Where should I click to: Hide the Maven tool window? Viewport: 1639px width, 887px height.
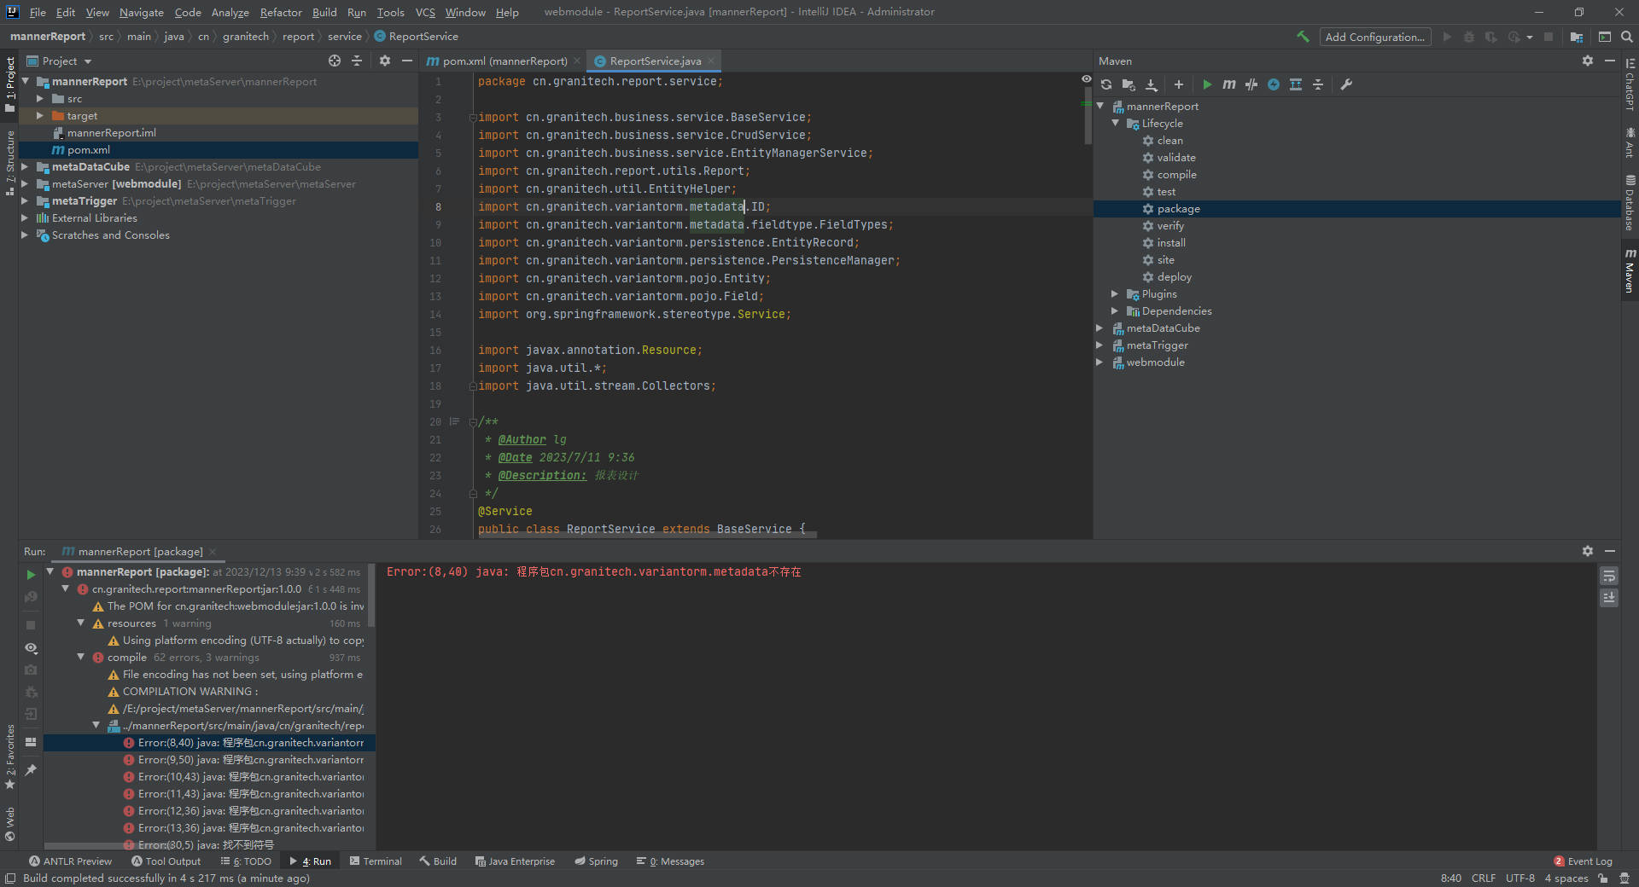coord(1610,61)
